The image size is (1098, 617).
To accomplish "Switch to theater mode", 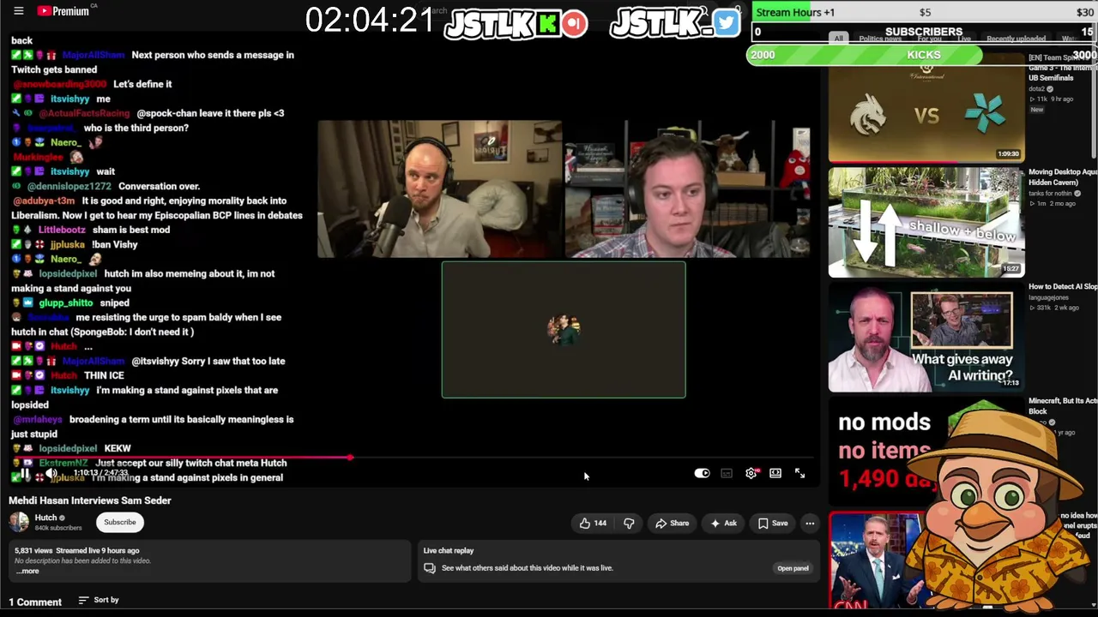I will [775, 473].
